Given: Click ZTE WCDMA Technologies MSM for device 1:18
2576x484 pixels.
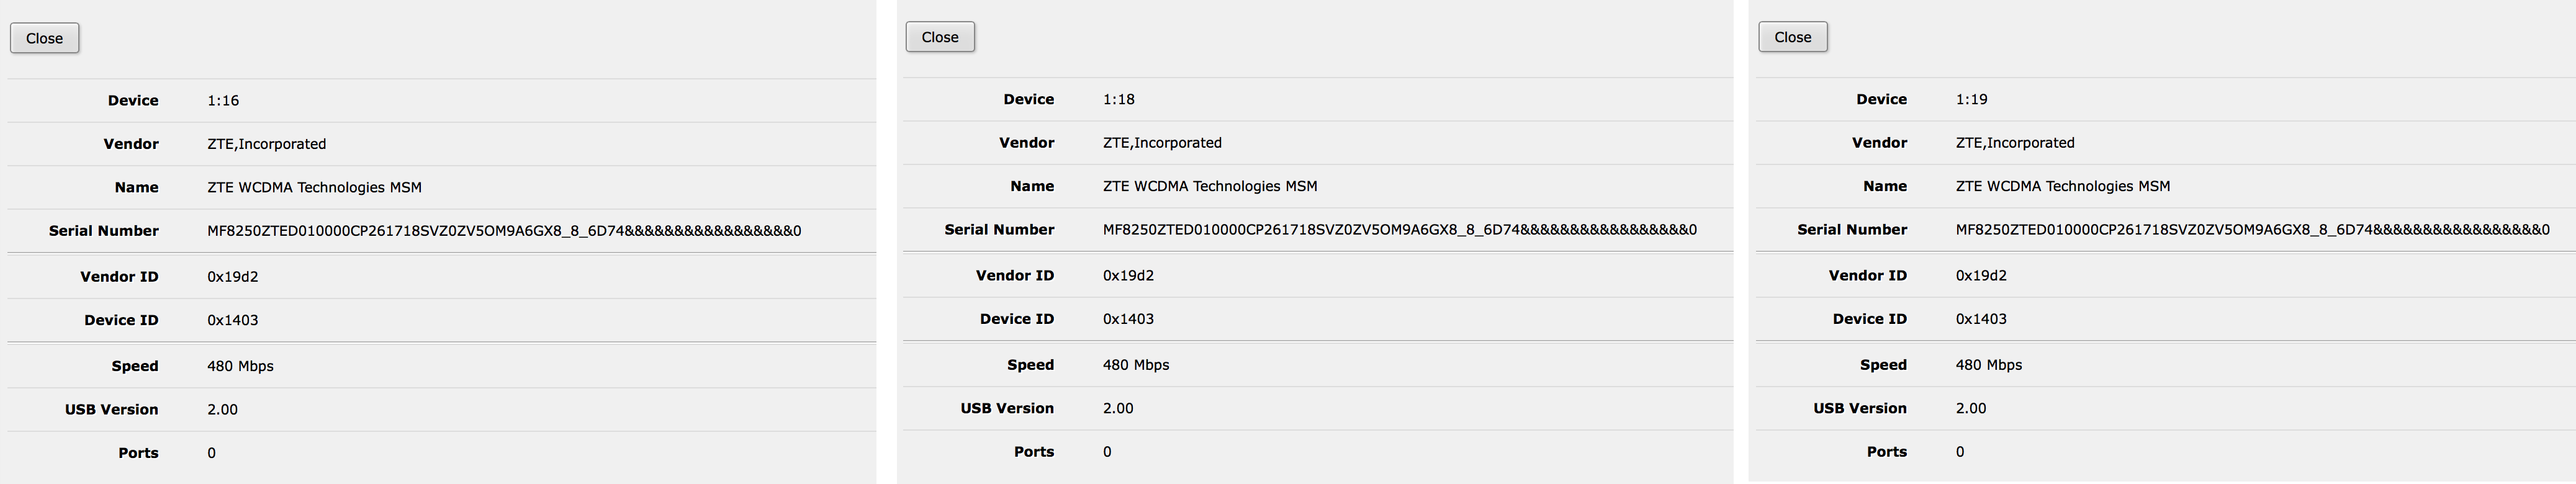Looking at the screenshot, I should [1209, 186].
